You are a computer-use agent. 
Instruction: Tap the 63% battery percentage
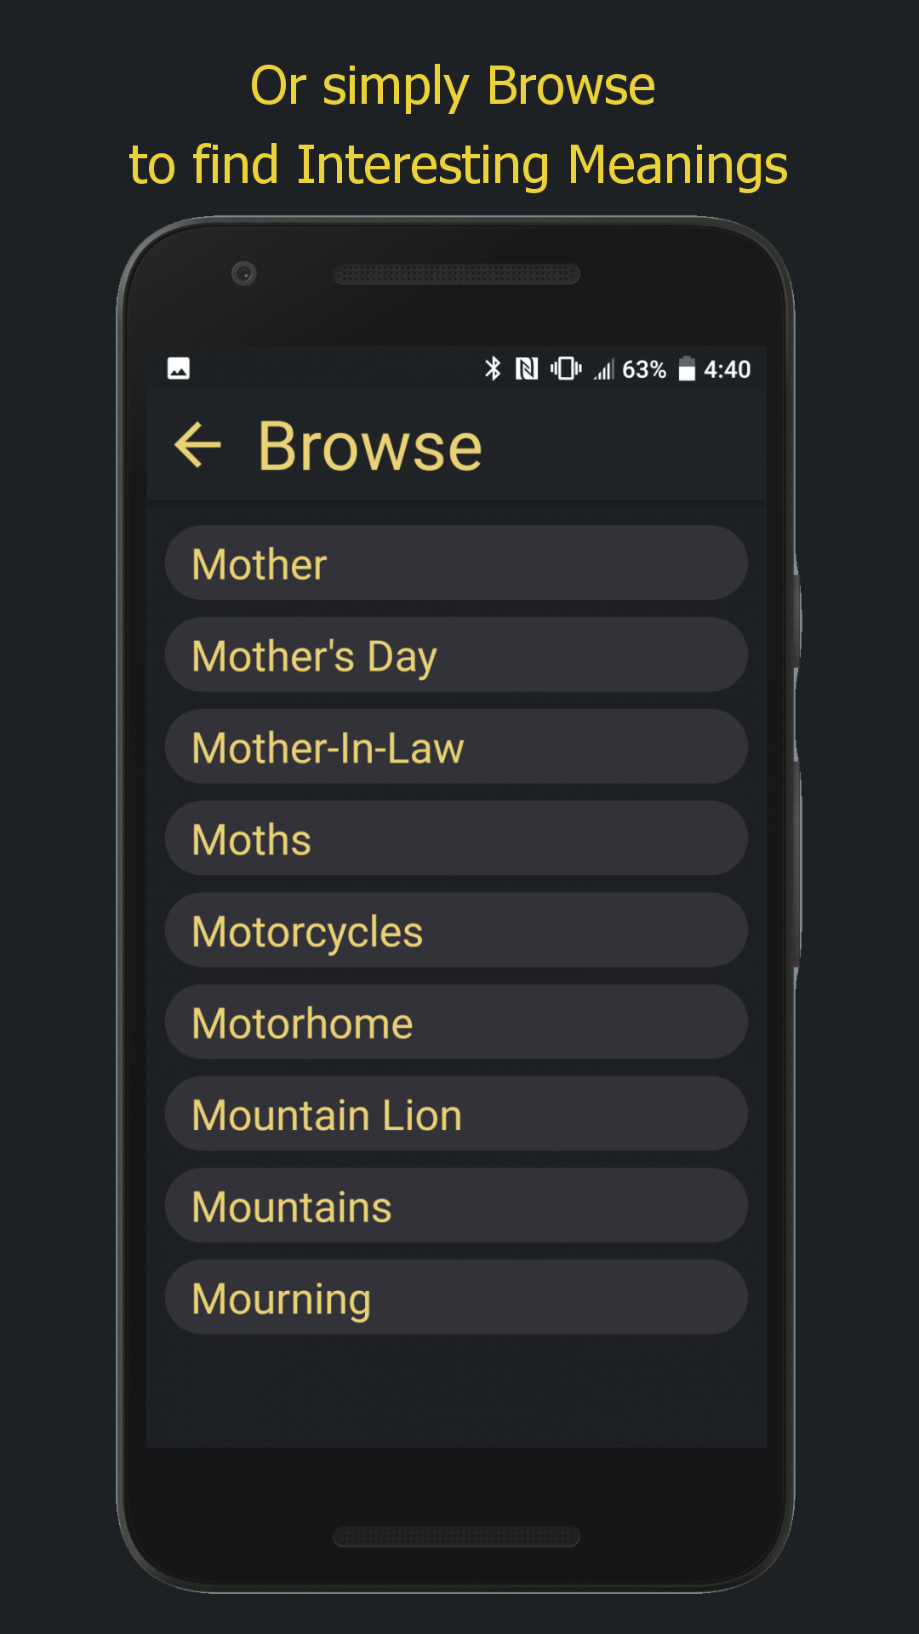coord(644,369)
